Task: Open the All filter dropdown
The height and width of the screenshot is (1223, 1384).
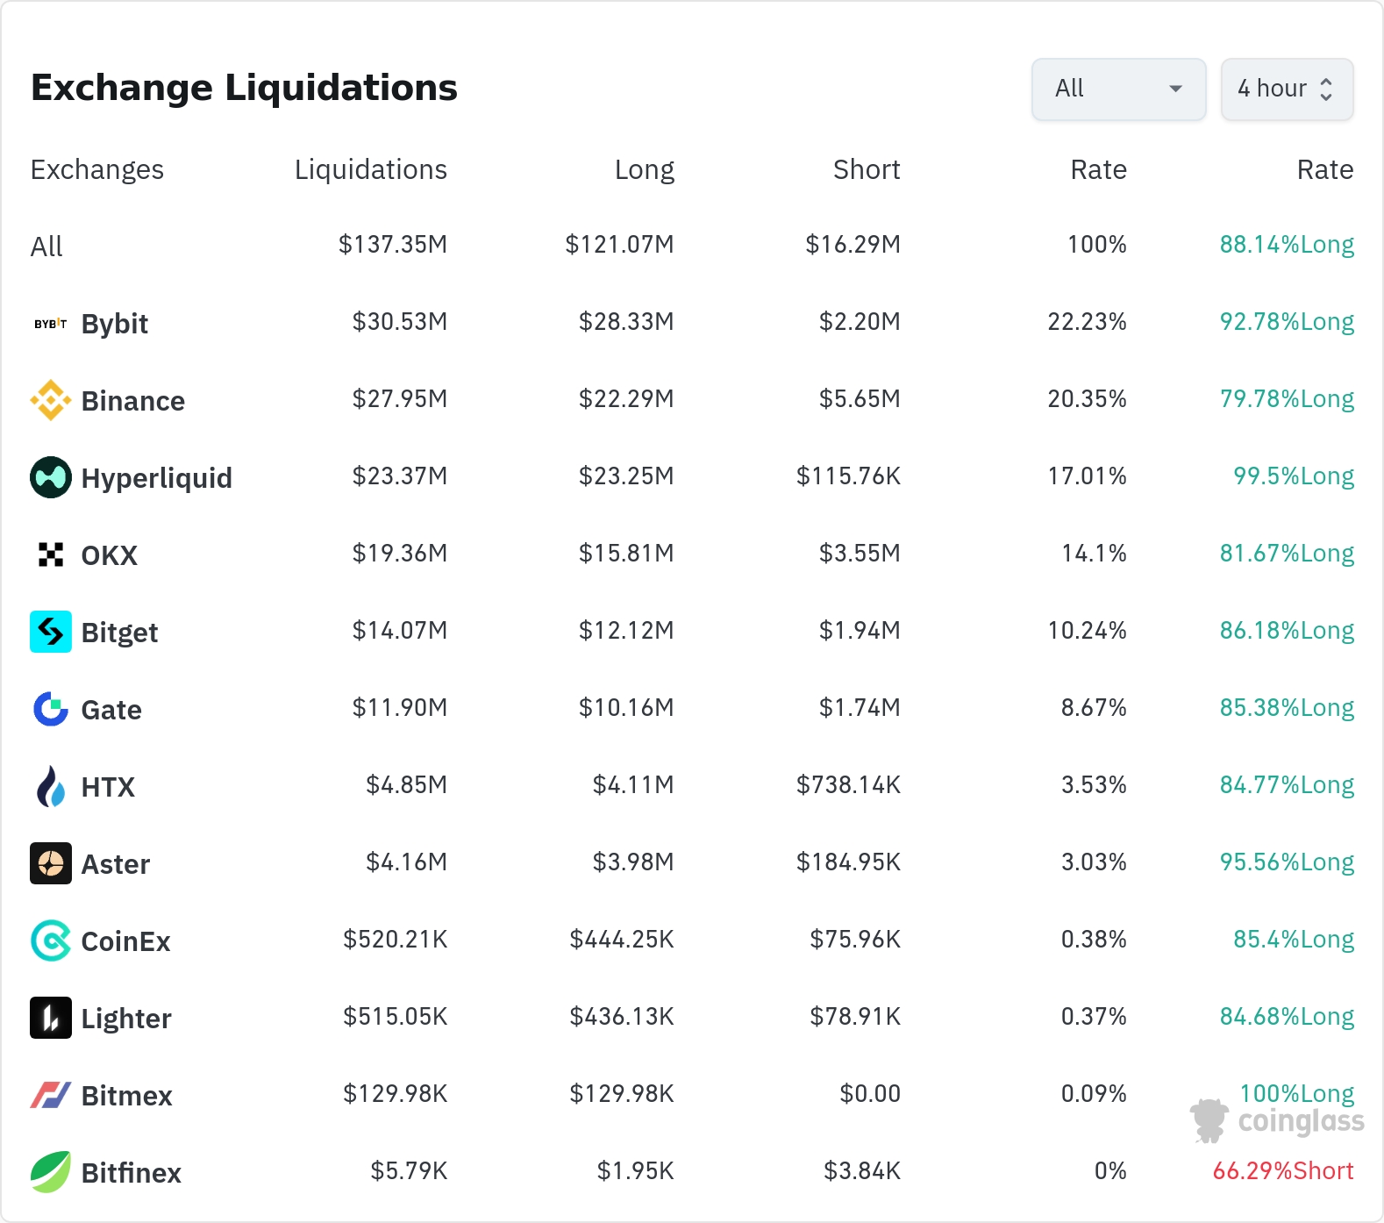Action: tap(1118, 89)
